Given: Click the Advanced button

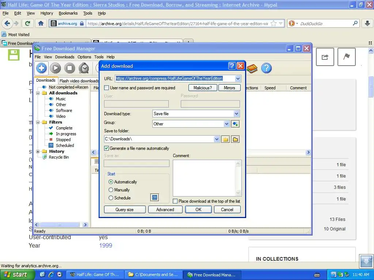Looking at the screenshot, I should coord(165,210).
